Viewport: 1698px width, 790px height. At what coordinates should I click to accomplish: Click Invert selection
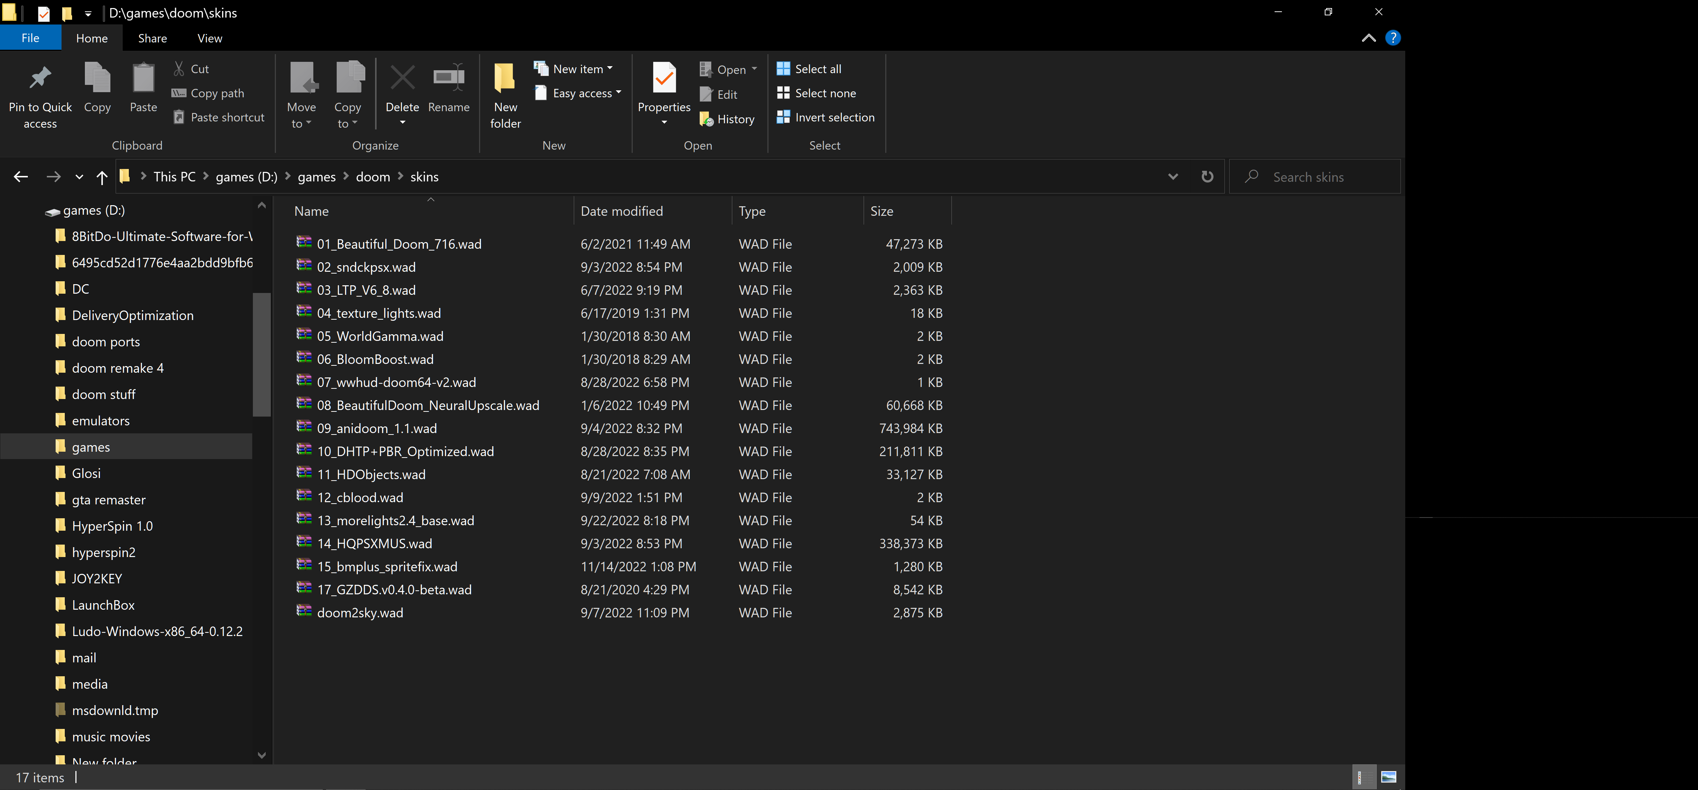pos(825,117)
